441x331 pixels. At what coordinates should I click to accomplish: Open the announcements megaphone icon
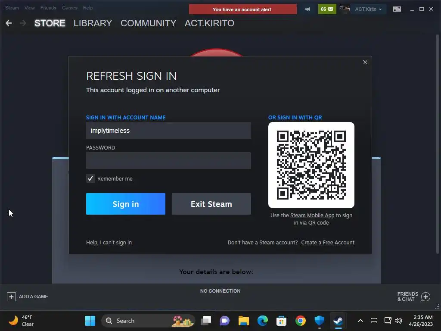pos(307,9)
